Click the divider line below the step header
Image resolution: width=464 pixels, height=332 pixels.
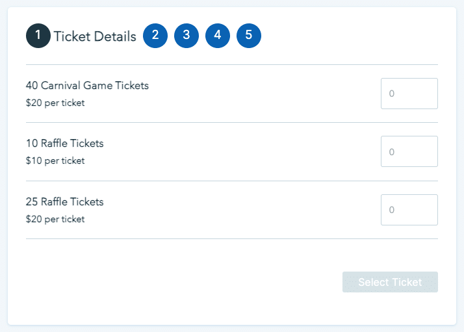[231, 65]
